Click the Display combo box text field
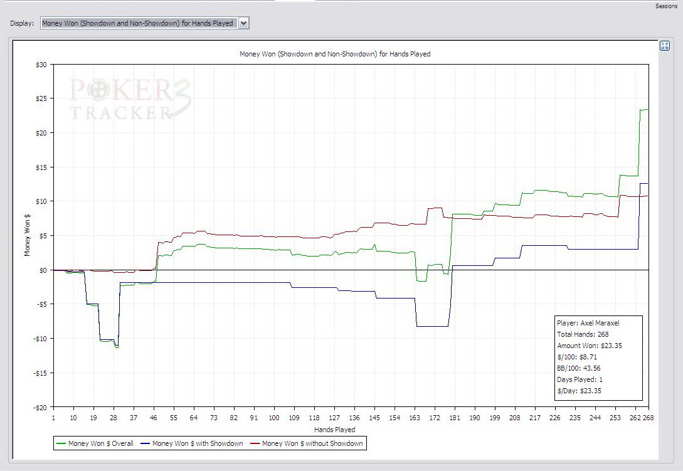This screenshot has height=471, width=683. click(x=138, y=23)
